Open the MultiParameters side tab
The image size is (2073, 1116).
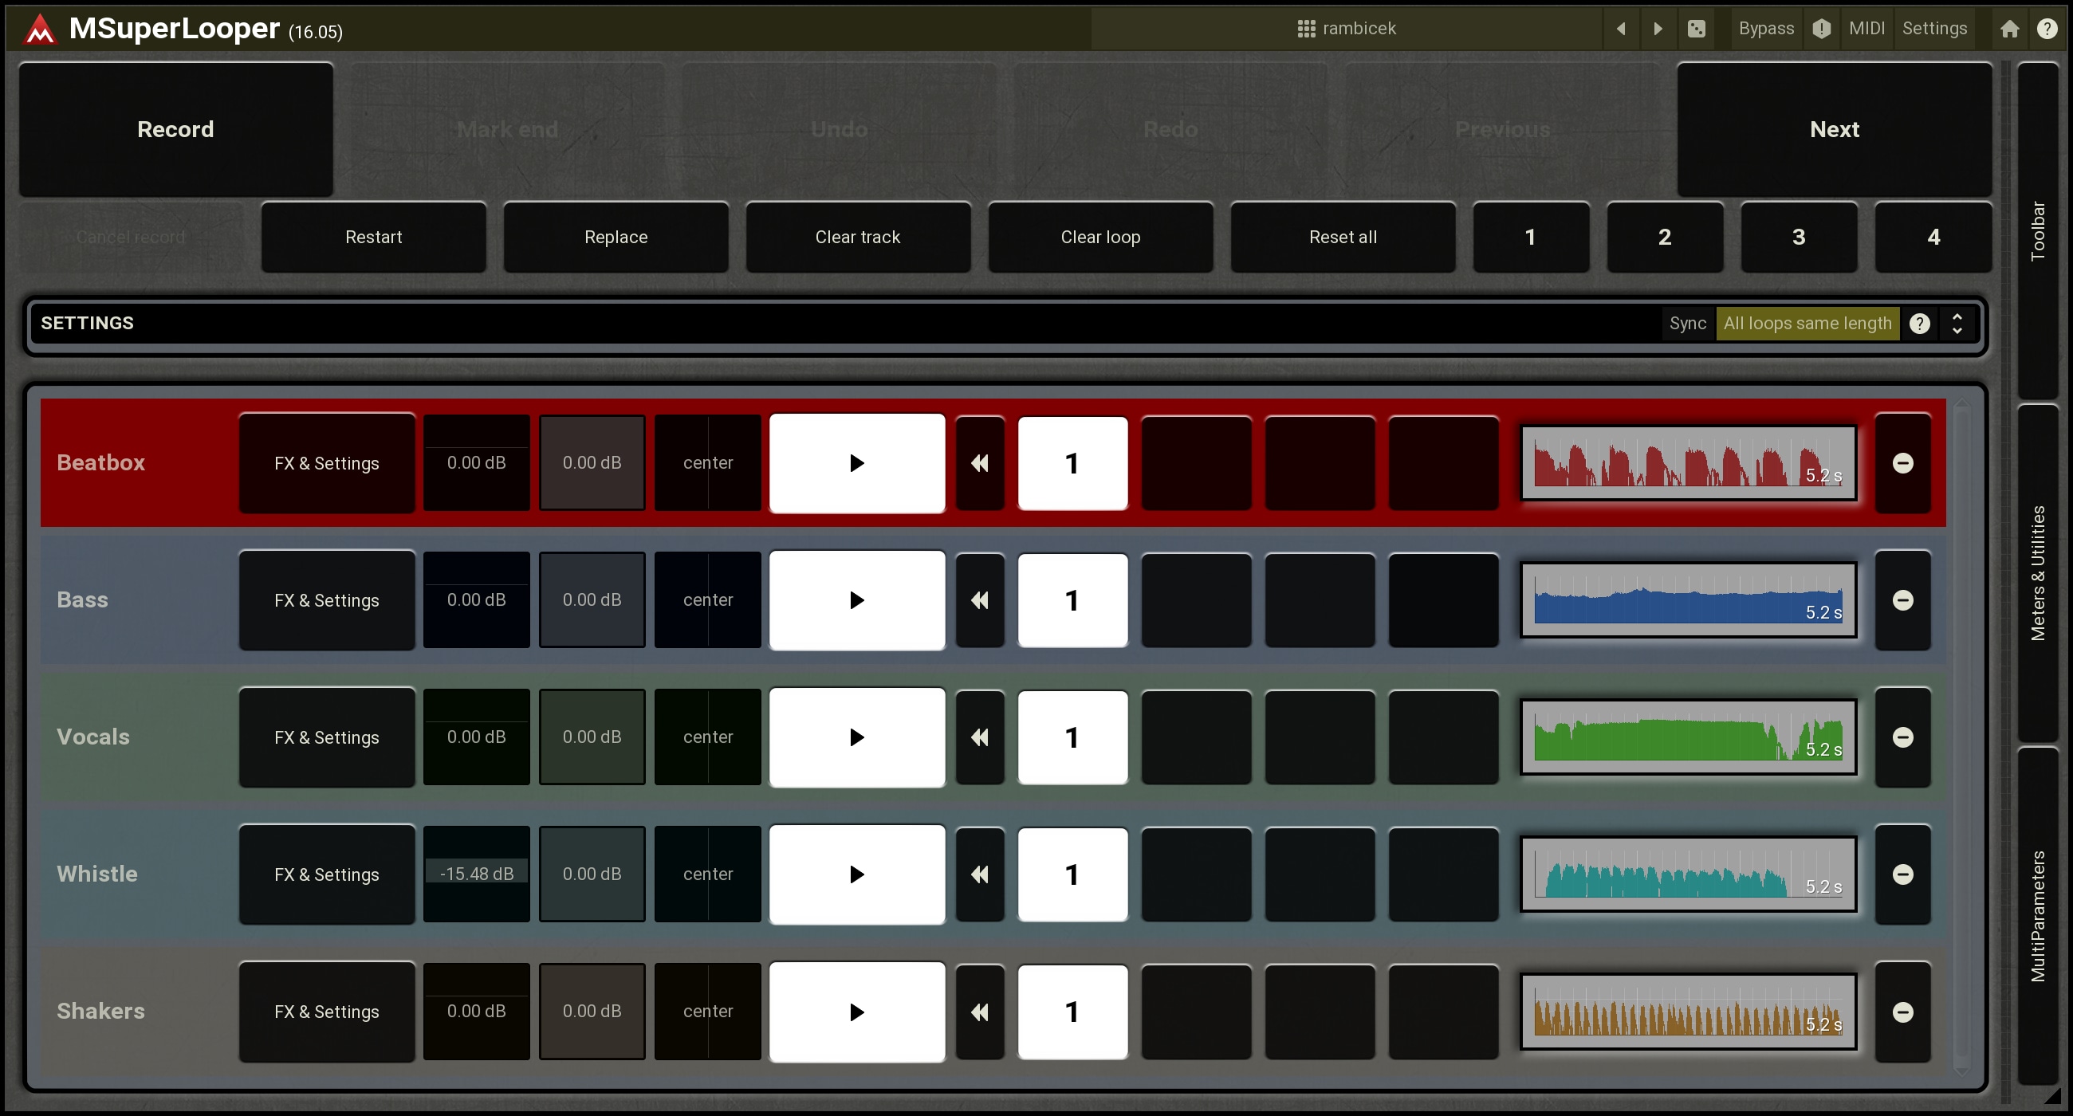(2038, 916)
